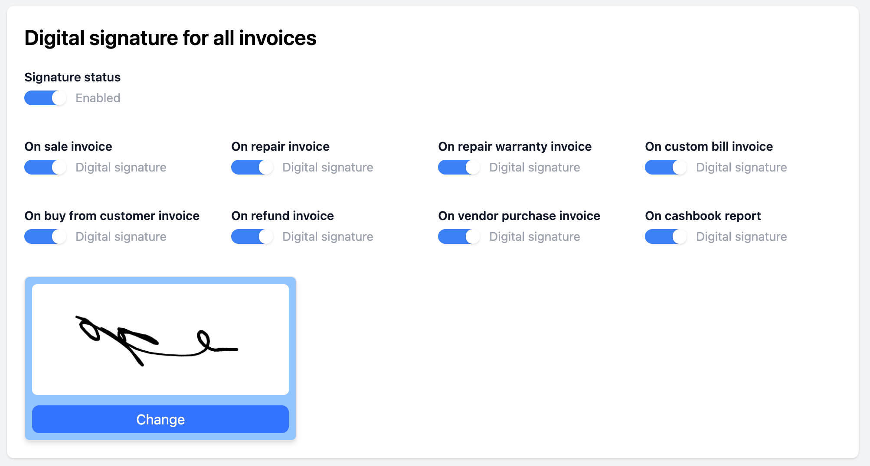This screenshot has width=870, height=466.
Task: Toggle the On refund invoice switch
Action: click(x=252, y=236)
